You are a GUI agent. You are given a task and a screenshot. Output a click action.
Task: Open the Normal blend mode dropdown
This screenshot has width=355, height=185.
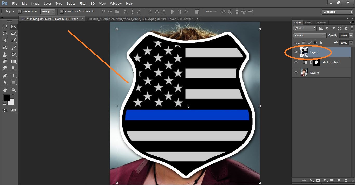click(310, 35)
